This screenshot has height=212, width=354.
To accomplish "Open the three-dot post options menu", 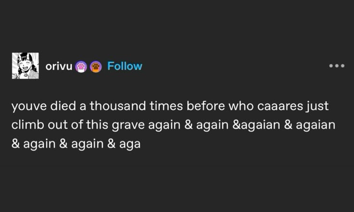I will coord(337,66).
